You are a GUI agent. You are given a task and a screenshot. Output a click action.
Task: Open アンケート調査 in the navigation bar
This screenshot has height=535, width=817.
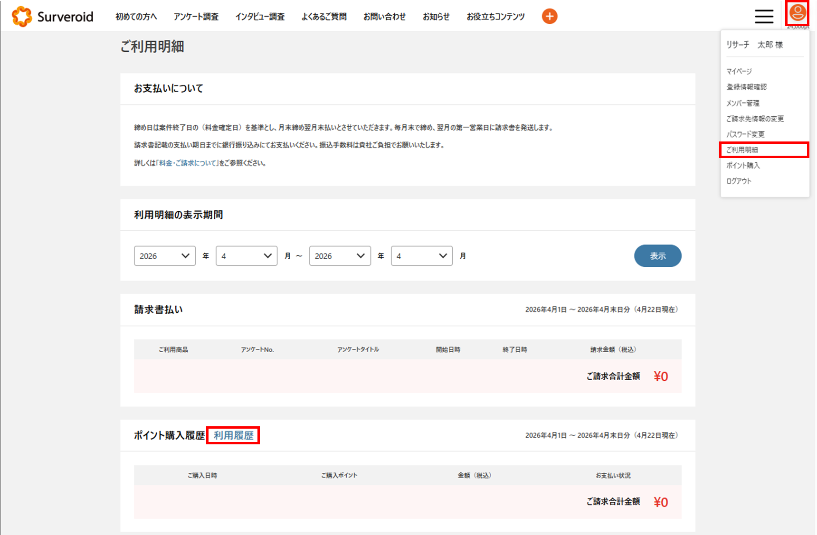(196, 17)
